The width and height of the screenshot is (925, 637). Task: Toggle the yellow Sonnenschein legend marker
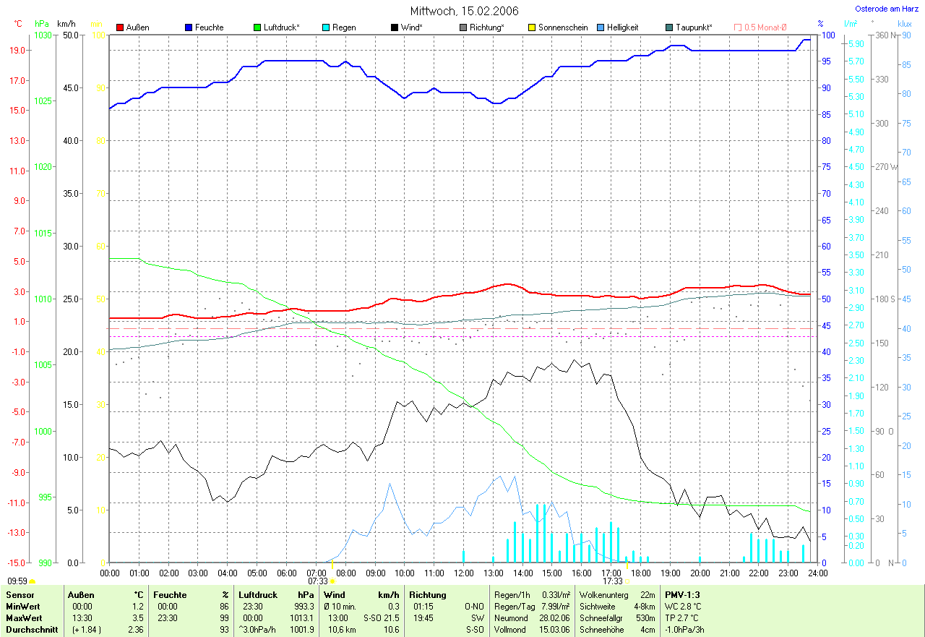pos(532,27)
